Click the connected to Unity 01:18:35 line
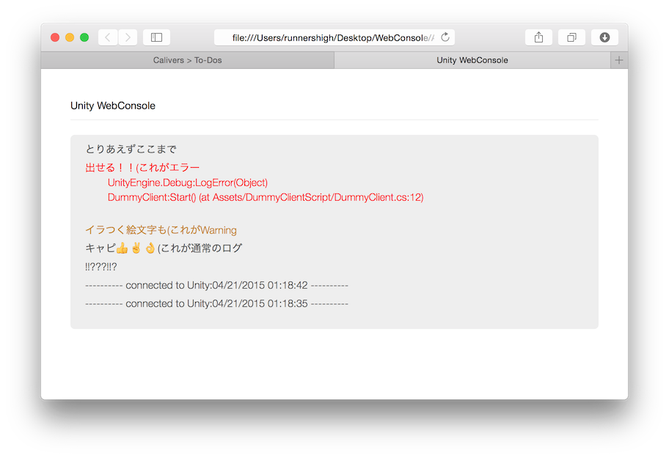The width and height of the screenshot is (669, 458). [216, 303]
